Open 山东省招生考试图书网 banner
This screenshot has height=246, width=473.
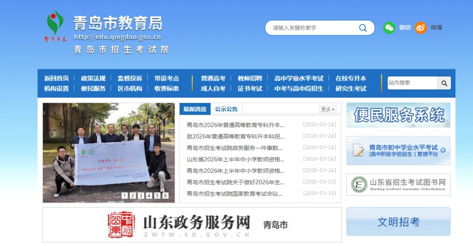[399, 185]
